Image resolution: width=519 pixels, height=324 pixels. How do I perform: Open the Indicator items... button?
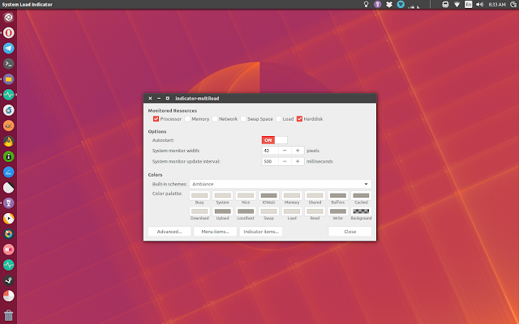click(261, 232)
